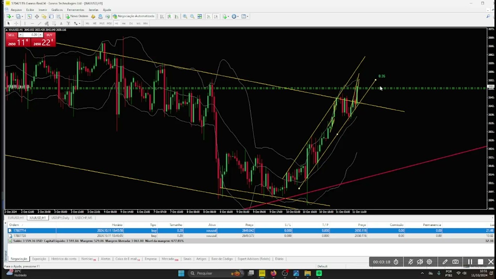Pause the screen recording
This screenshot has height=279, width=496.
(x=470, y=262)
